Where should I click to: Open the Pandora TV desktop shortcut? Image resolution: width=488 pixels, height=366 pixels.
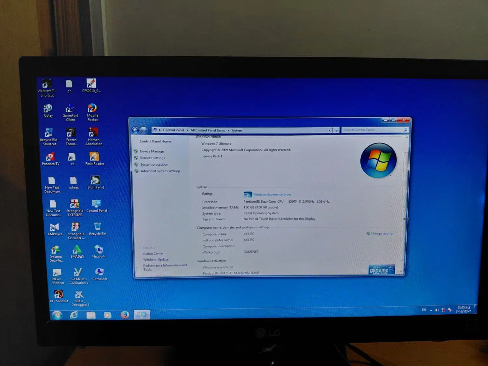coord(50,159)
